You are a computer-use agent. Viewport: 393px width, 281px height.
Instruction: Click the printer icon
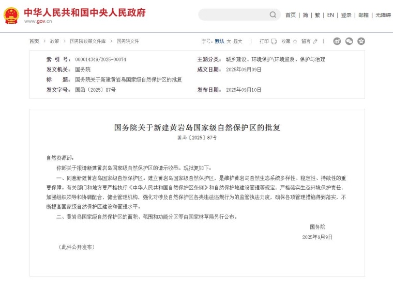(x=274, y=41)
